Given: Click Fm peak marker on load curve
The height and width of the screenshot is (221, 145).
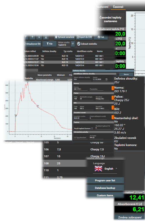Looking at the screenshot, I should click(x=28, y=82).
